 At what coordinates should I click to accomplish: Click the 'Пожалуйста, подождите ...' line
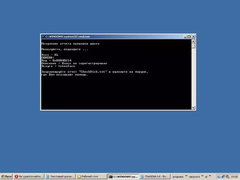(65, 49)
